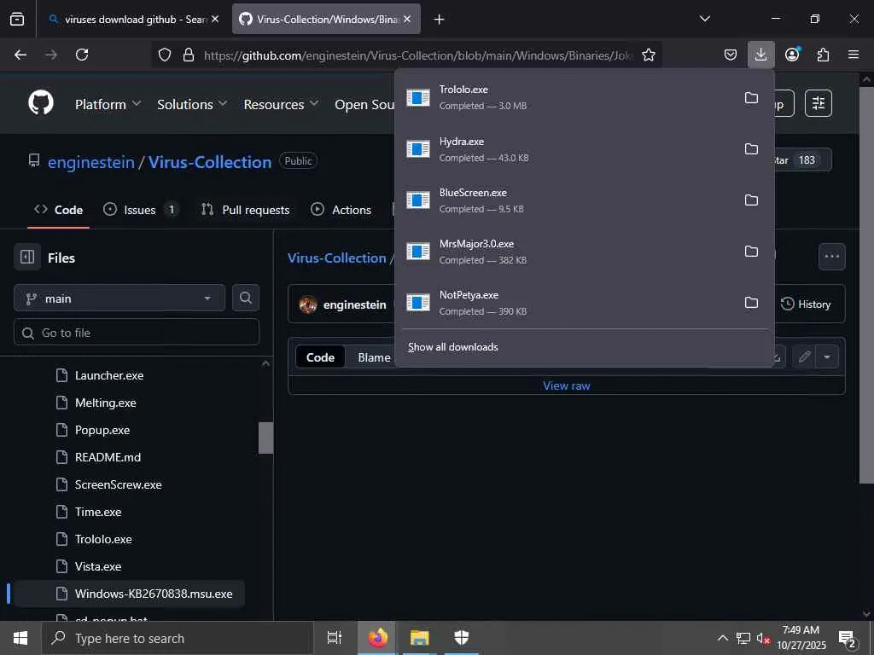Click the muted volume tray icon
The width and height of the screenshot is (874, 655).
pyautogui.click(x=763, y=638)
